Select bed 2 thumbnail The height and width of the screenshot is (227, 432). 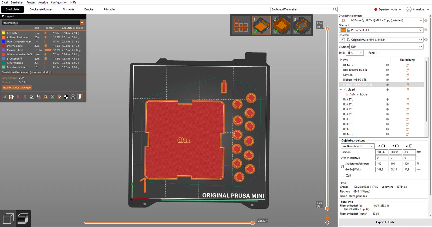tap(282, 25)
